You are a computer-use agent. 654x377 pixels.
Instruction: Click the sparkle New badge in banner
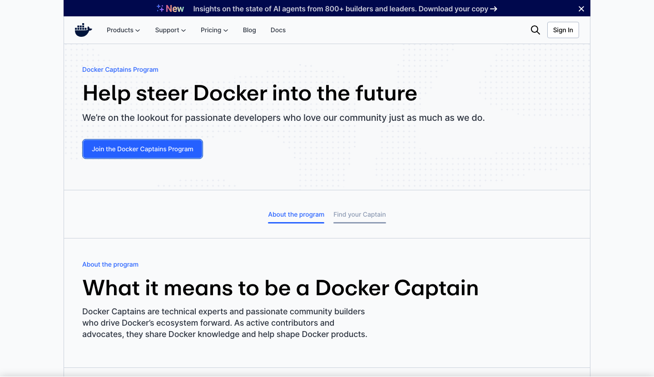coord(170,9)
